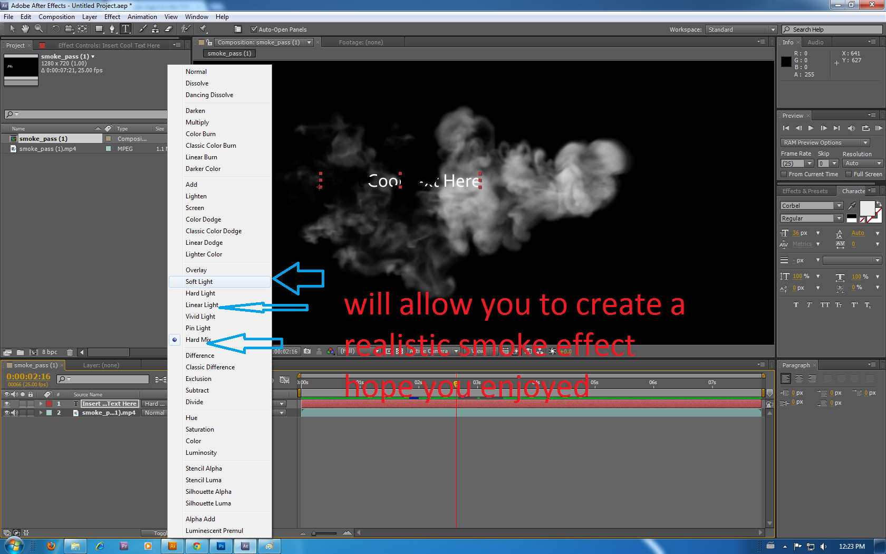
Task: Apply Faux Italic text style
Action: click(810, 305)
